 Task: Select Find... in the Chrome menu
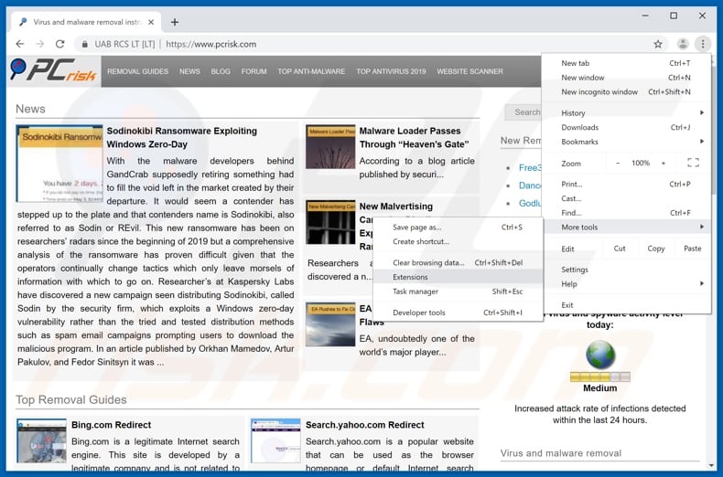[626, 213]
